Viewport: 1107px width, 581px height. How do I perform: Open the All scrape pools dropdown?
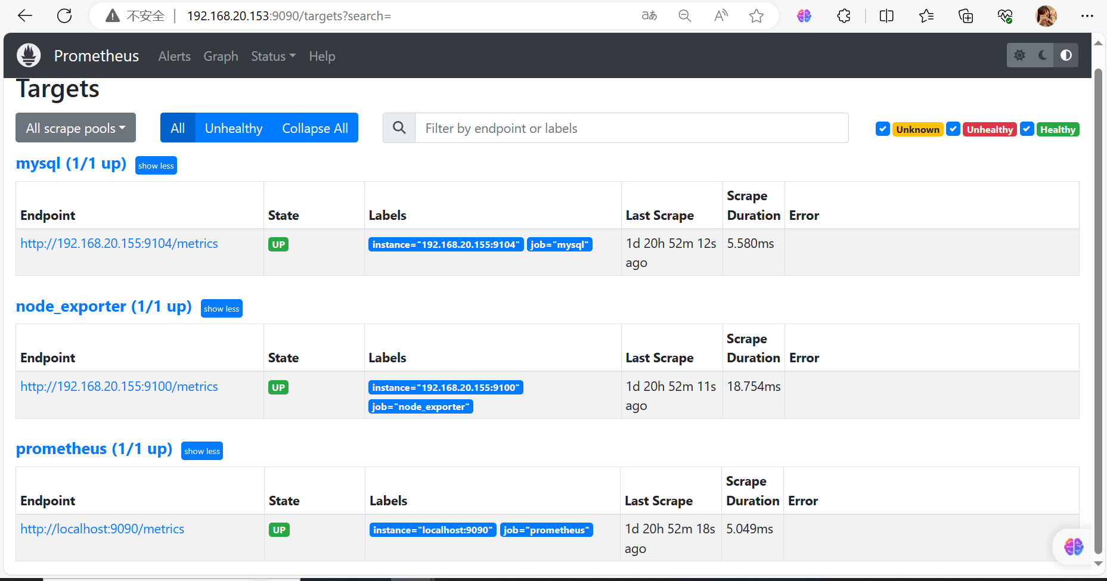point(76,128)
